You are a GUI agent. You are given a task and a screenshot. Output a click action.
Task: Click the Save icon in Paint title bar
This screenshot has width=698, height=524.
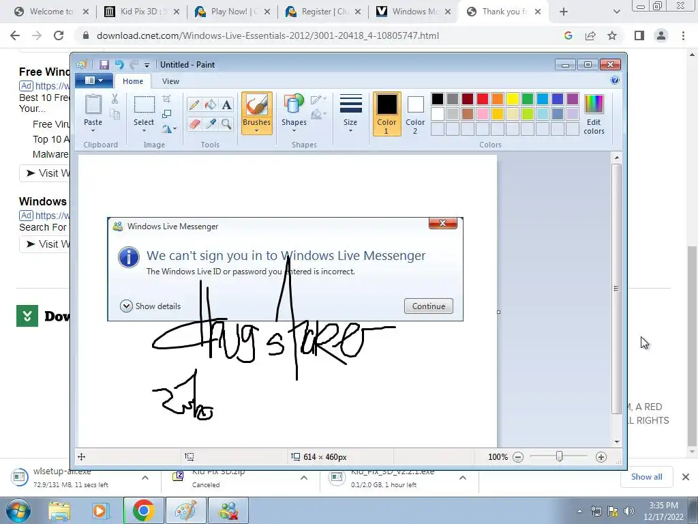coord(104,65)
